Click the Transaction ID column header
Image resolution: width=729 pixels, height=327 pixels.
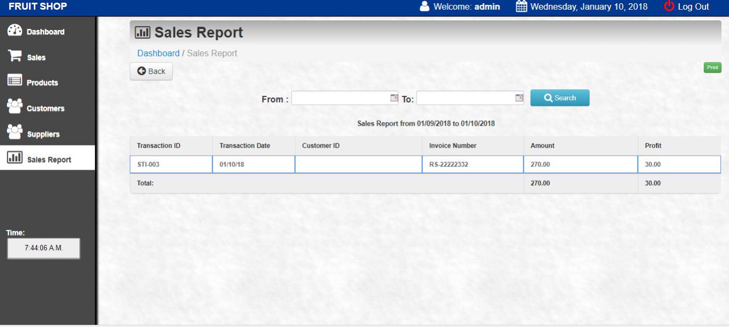[171, 146]
